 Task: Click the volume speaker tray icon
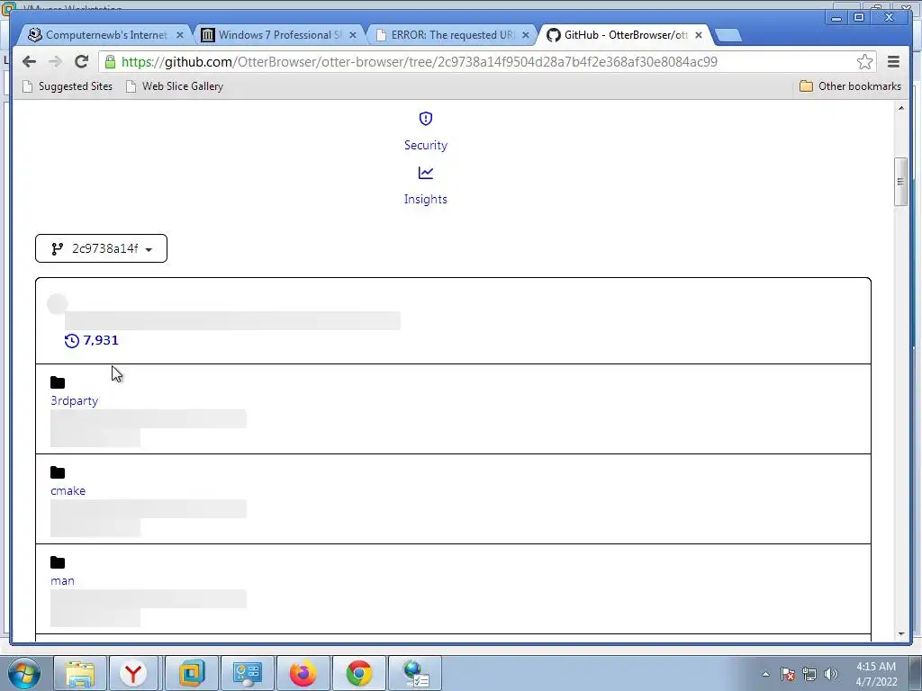point(830,674)
